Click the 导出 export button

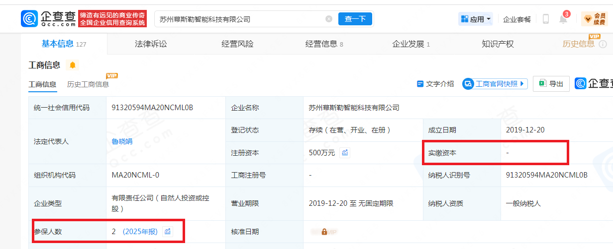pyautogui.click(x=551, y=84)
